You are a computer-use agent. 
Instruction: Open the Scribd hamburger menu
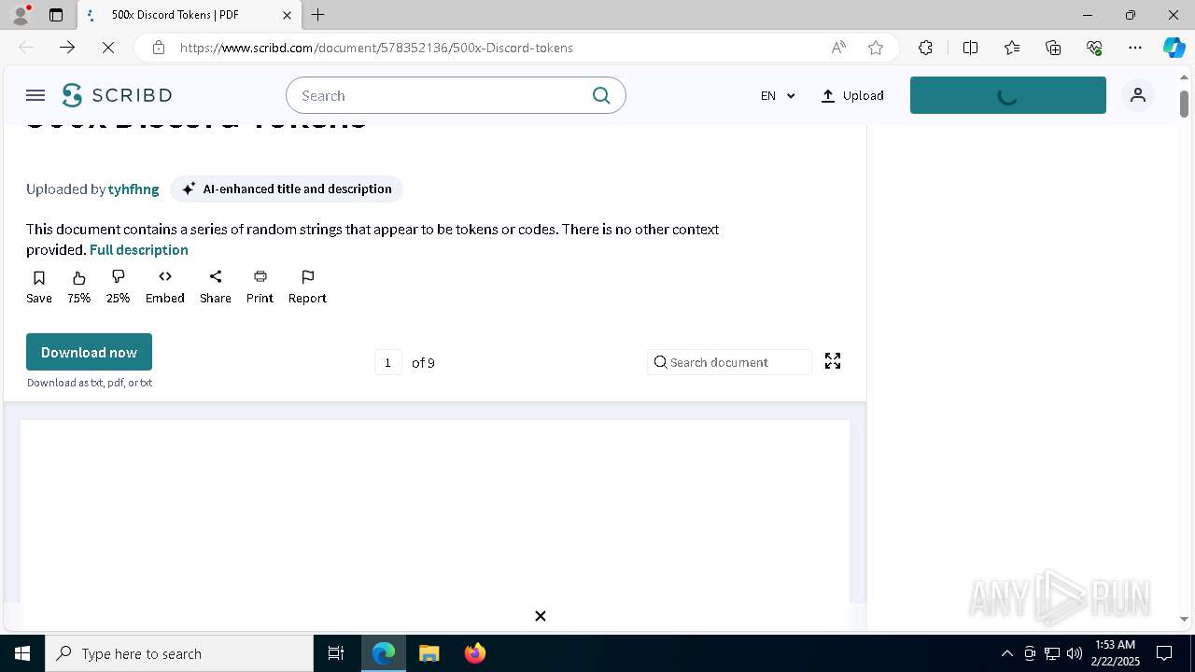[x=35, y=95]
